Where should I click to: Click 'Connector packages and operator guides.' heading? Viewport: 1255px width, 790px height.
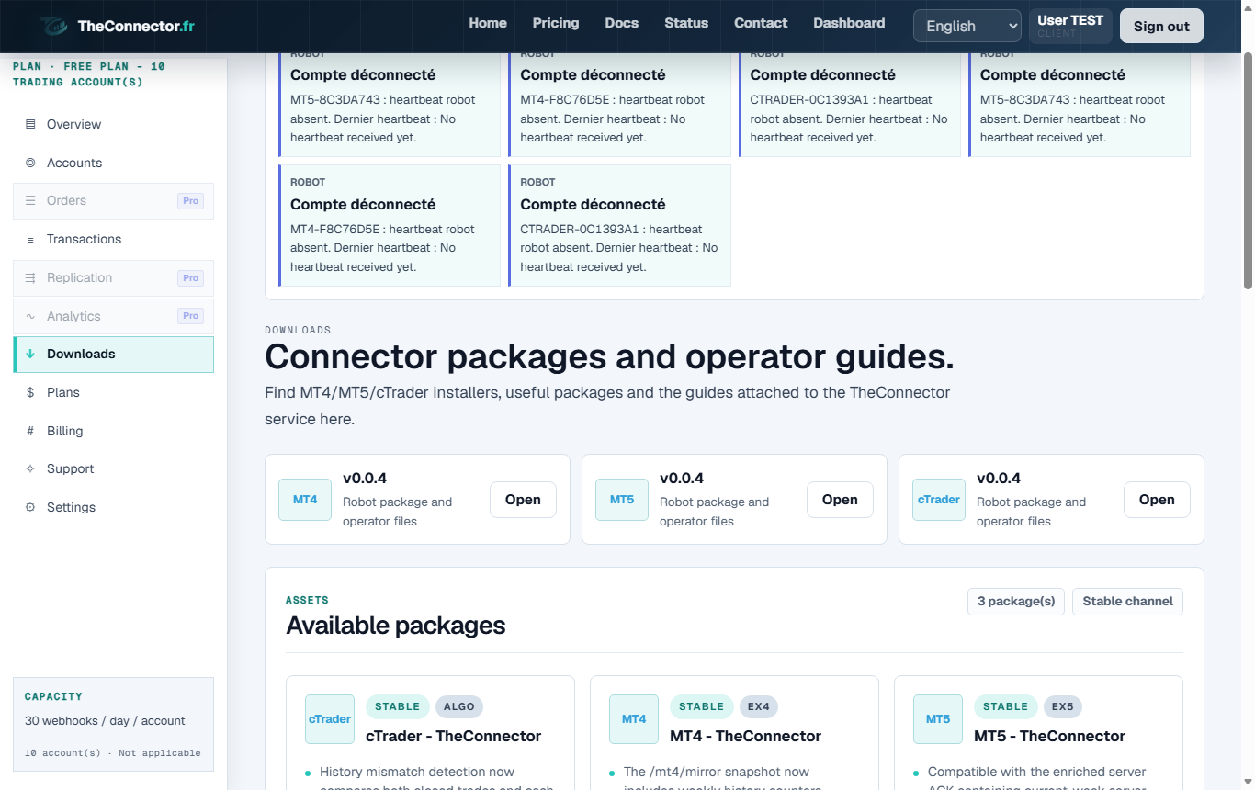tap(609, 355)
